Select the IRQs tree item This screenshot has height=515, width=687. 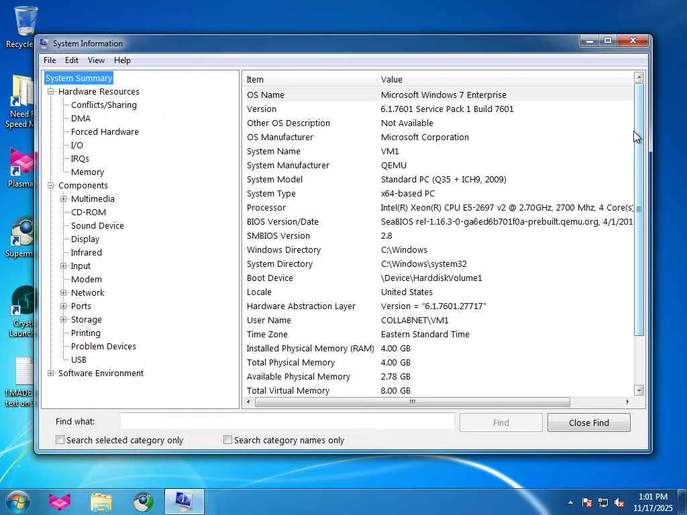80,158
